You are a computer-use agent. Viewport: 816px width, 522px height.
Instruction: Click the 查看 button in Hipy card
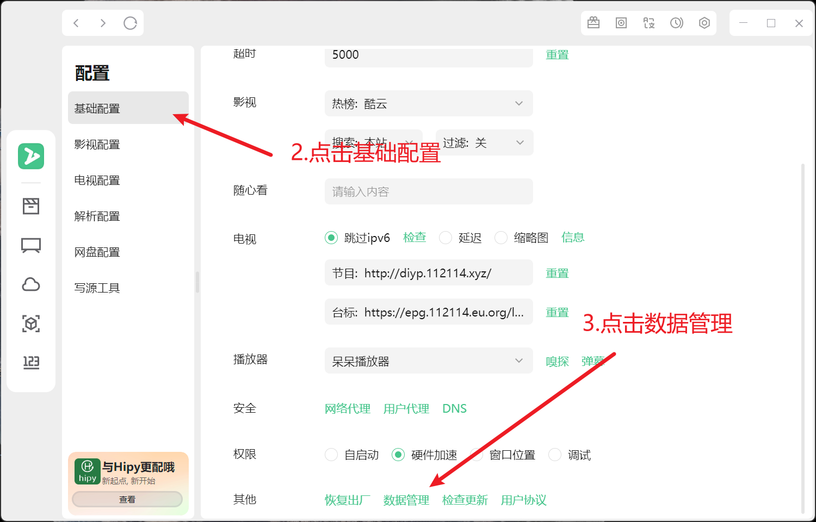pos(127,499)
